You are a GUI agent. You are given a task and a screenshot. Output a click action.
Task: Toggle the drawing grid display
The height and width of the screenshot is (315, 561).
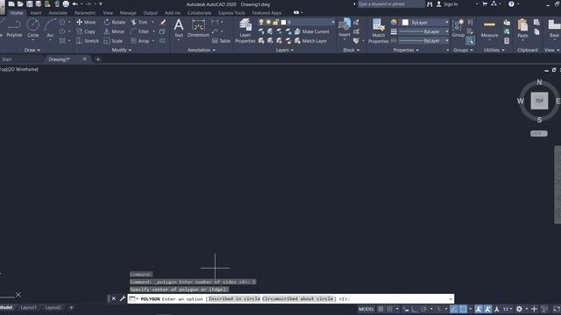[380, 309]
